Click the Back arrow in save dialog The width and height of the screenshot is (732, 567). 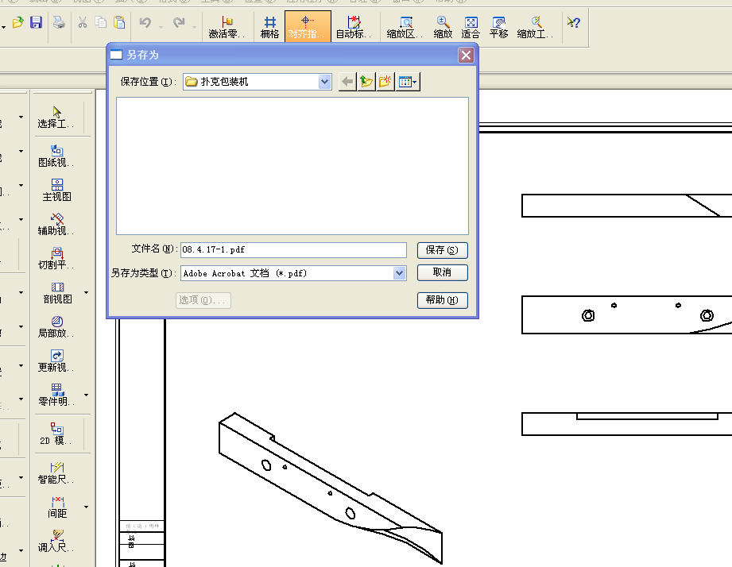point(347,82)
